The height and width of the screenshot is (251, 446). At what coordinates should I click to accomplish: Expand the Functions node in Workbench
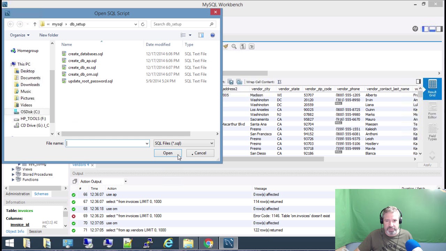point(13,180)
